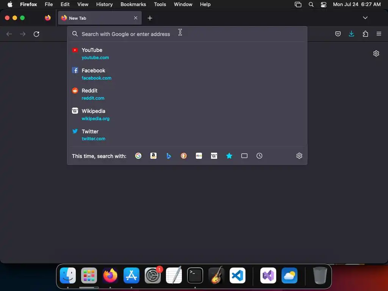Viewport: 388px width, 291px height.
Task: Select the Reddit suggestion
Action: pyautogui.click(x=187, y=94)
